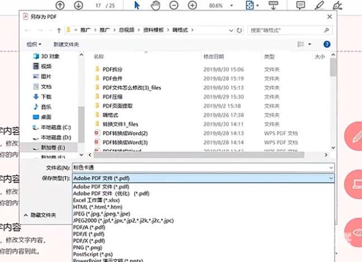Click the search box for the folder
The width and height of the screenshot is (362, 262).
coord(290,30)
